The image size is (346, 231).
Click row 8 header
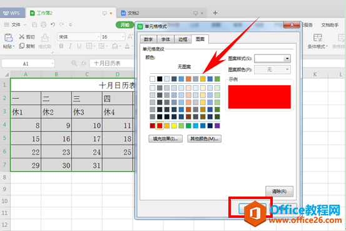pos(4,177)
